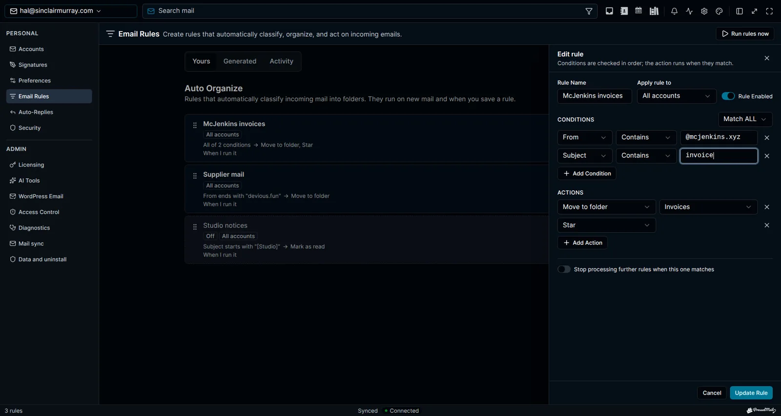
Task: Click the fullscreen corners icon
Action: coord(769,11)
